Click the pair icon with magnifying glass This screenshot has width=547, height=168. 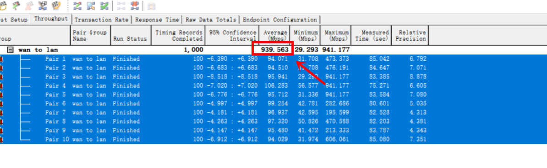[91, 6]
